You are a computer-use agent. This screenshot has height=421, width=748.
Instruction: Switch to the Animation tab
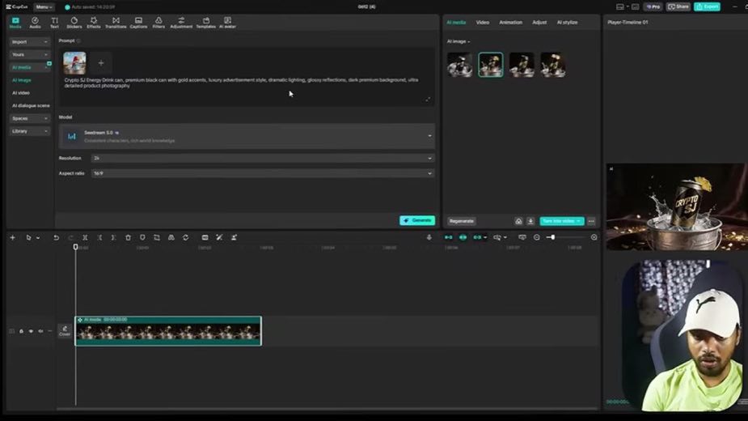[510, 23]
